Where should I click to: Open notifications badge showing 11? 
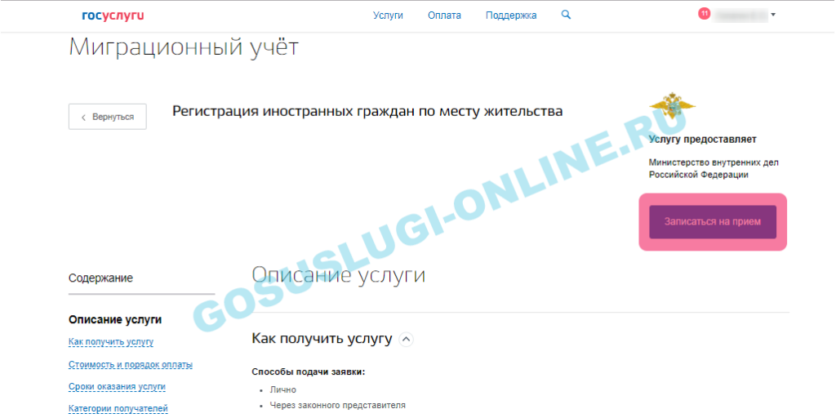pyautogui.click(x=704, y=13)
